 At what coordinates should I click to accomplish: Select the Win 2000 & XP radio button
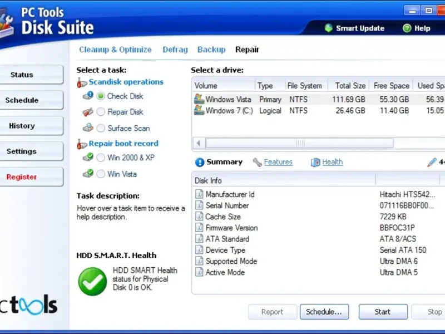(x=101, y=158)
